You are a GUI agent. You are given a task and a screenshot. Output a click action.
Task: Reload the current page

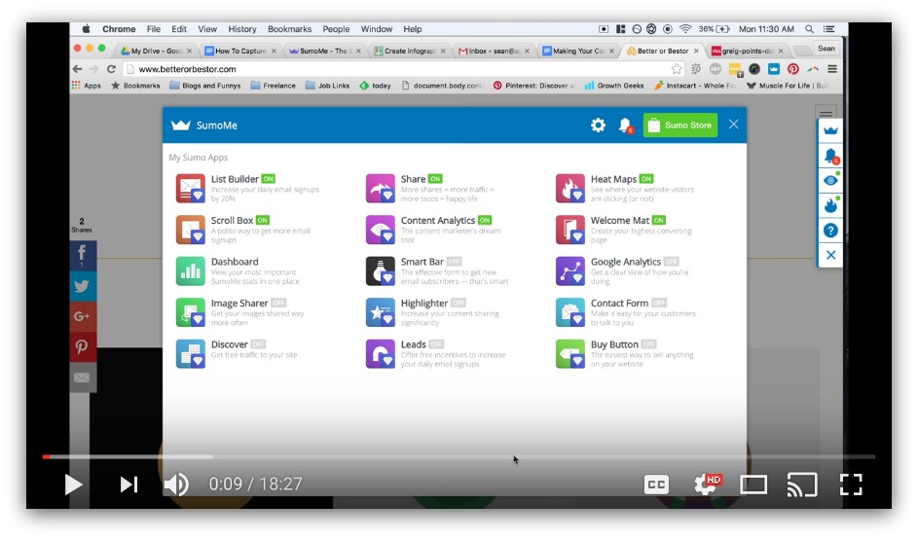point(111,69)
